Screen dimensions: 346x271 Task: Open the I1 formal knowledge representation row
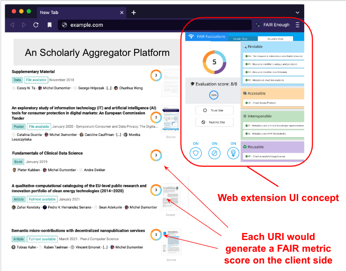274,125
